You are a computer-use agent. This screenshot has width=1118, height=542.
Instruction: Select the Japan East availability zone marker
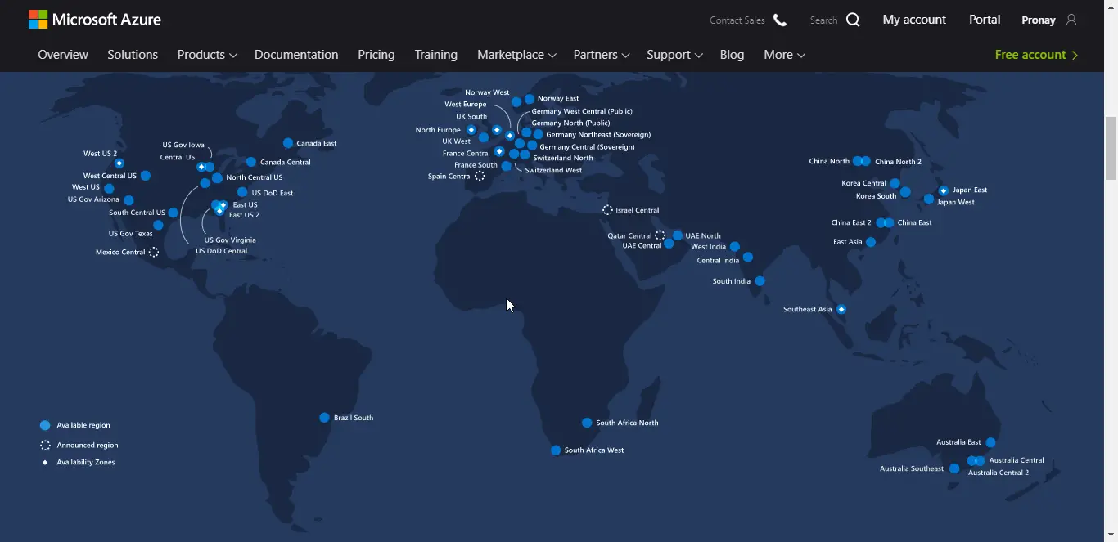point(944,190)
